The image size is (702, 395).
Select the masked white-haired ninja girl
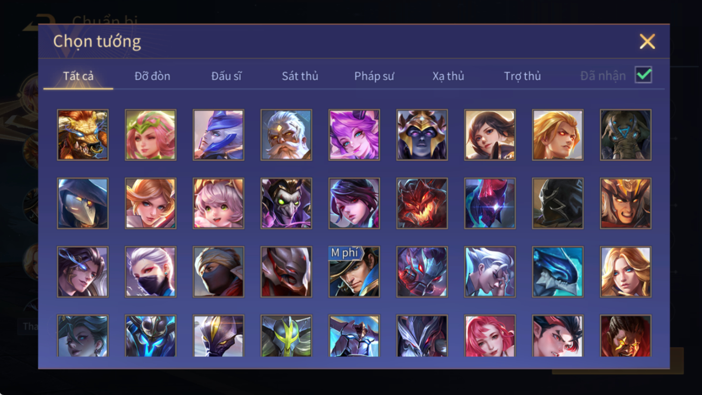151,272
